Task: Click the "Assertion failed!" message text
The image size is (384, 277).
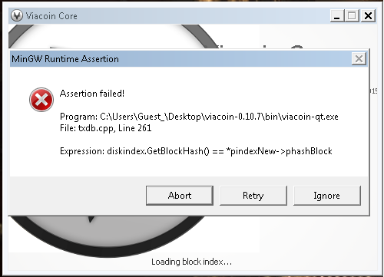Action: 92,94
